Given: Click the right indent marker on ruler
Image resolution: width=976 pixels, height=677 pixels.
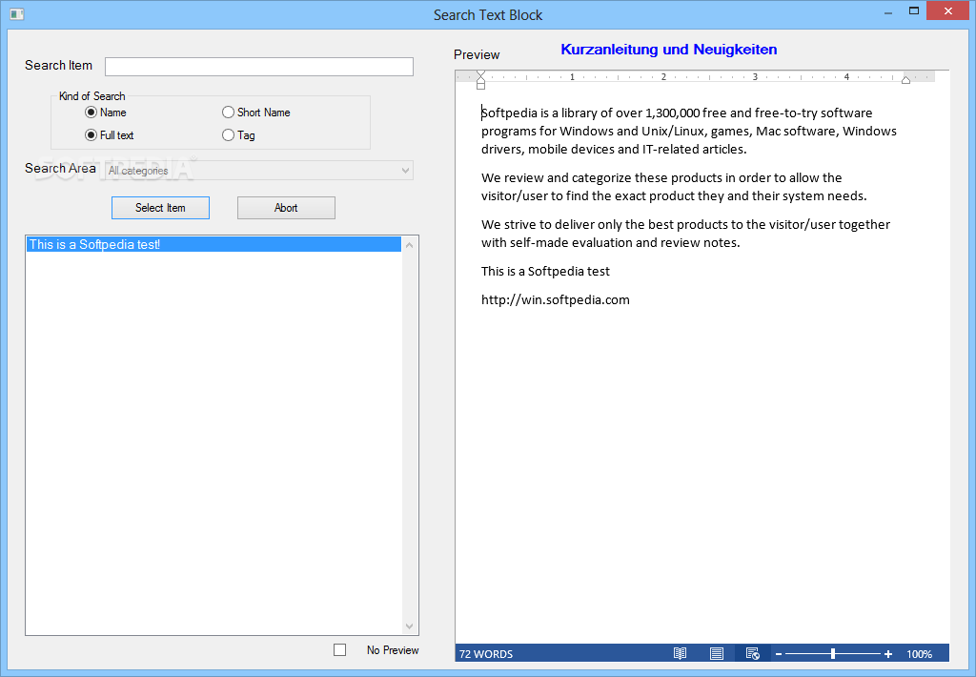Looking at the screenshot, I should point(905,80).
